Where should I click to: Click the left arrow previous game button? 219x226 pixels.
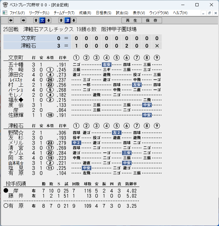pos(11,20)
